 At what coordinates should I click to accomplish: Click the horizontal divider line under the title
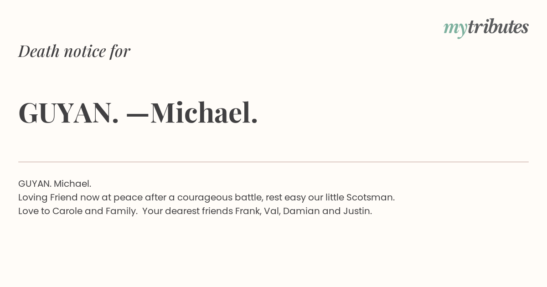coord(273,162)
